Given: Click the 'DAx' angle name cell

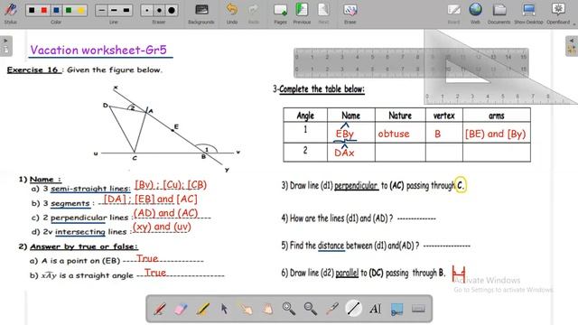Looking at the screenshot, I should 344,153.
